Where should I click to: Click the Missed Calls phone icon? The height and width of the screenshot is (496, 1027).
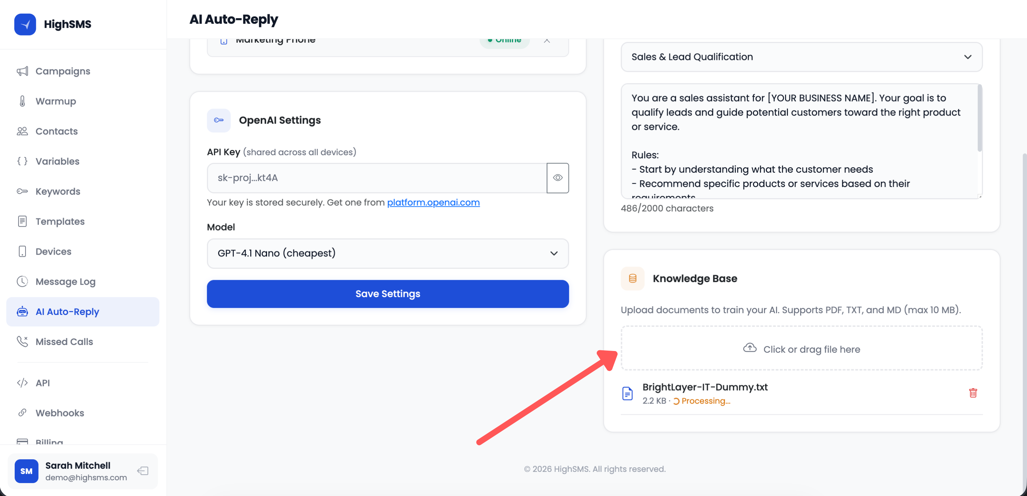pyautogui.click(x=22, y=342)
